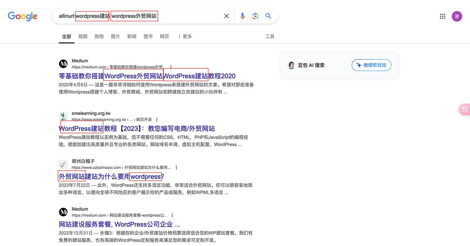Open the purple account avatar 波

pyautogui.click(x=457, y=16)
